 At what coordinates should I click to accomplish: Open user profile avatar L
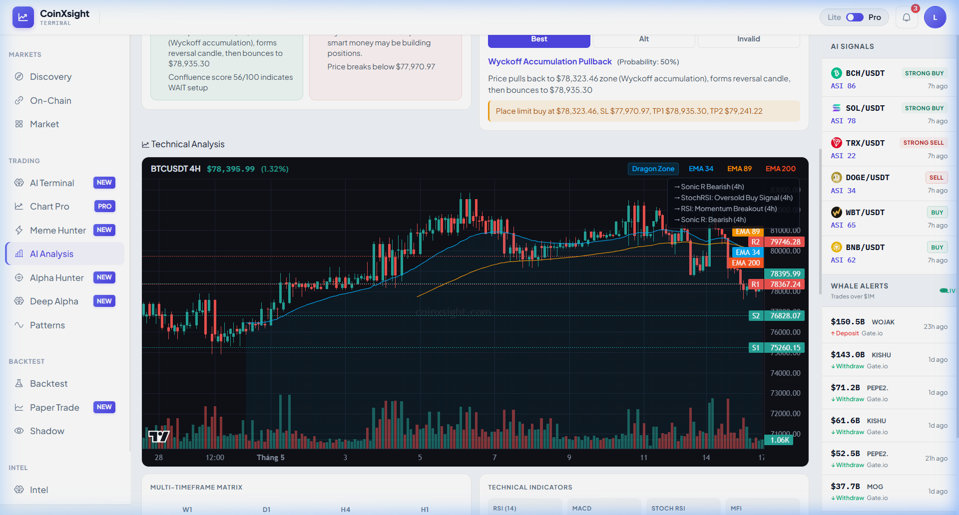pyautogui.click(x=935, y=17)
